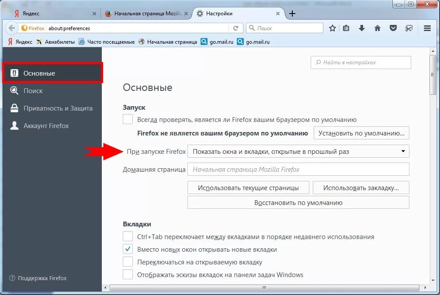Open first go.mail.ru bookmark
This screenshot has width=440, height=295.
[217, 42]
